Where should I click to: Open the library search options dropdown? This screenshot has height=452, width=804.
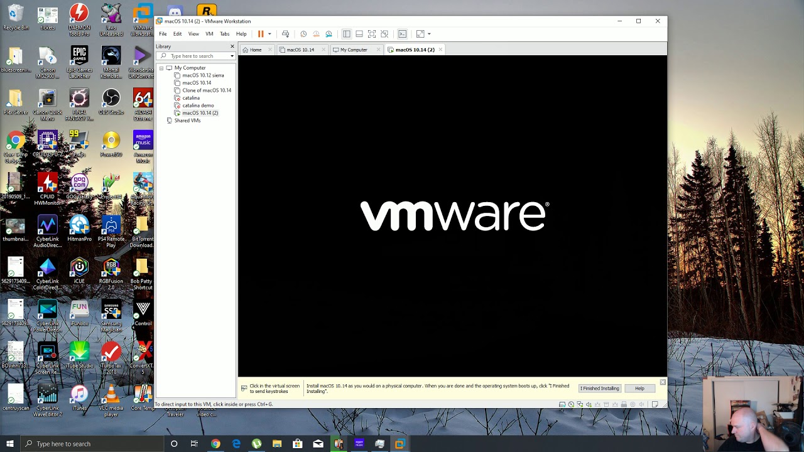pyautogui.click(x=232, y=56)
